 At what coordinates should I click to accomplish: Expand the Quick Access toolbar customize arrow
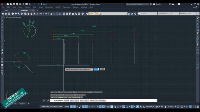(38, 4)
